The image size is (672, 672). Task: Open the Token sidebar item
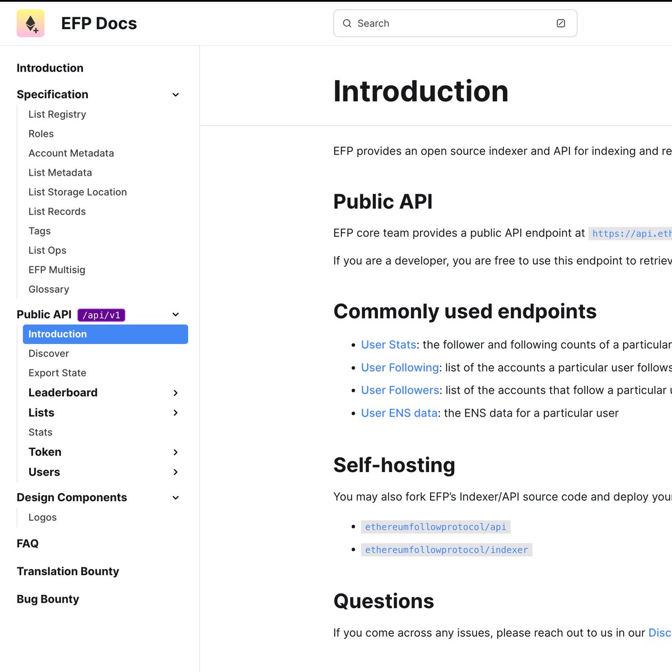[45, 452]
